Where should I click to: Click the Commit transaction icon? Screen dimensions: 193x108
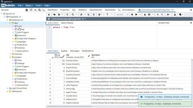[158, 15]
